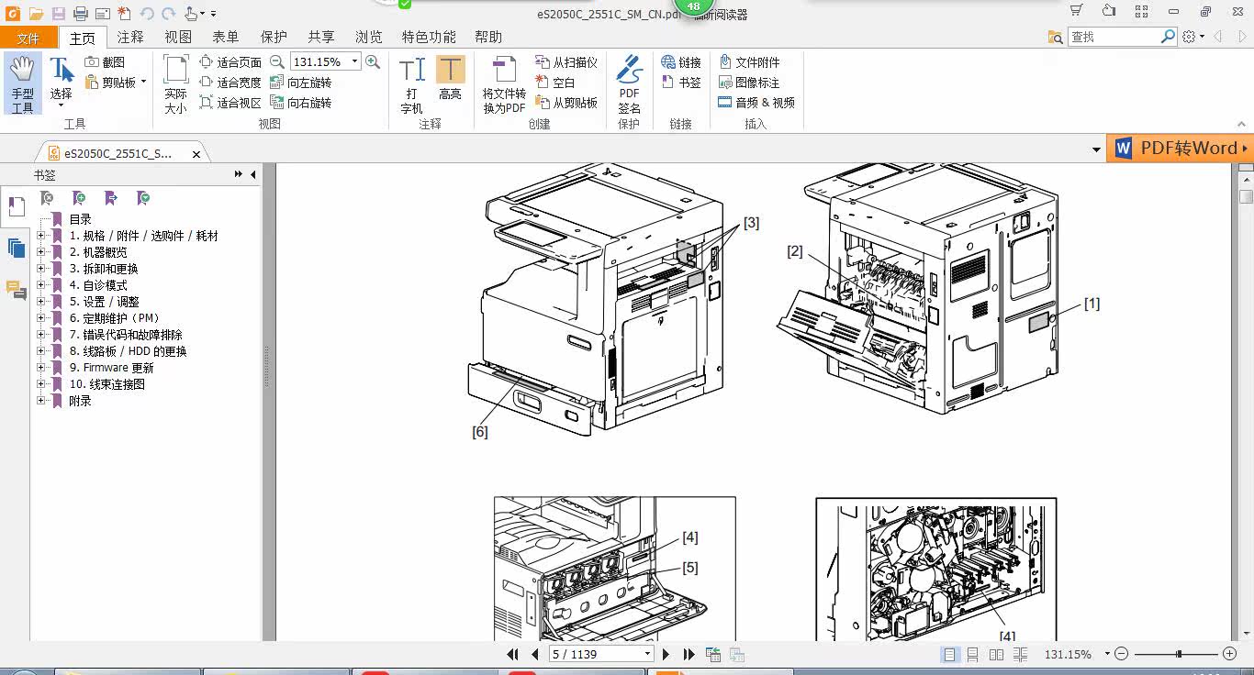1254x675 pixels.
Task: Click the zoom in magnifier icon in ribbon
Action: [373, 62]
